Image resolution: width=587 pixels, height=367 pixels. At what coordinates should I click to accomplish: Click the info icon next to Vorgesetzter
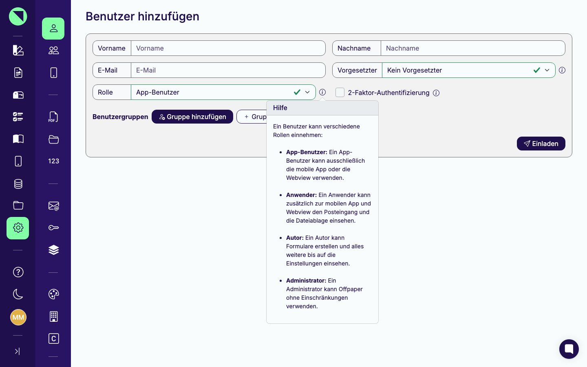pos(562,70)
